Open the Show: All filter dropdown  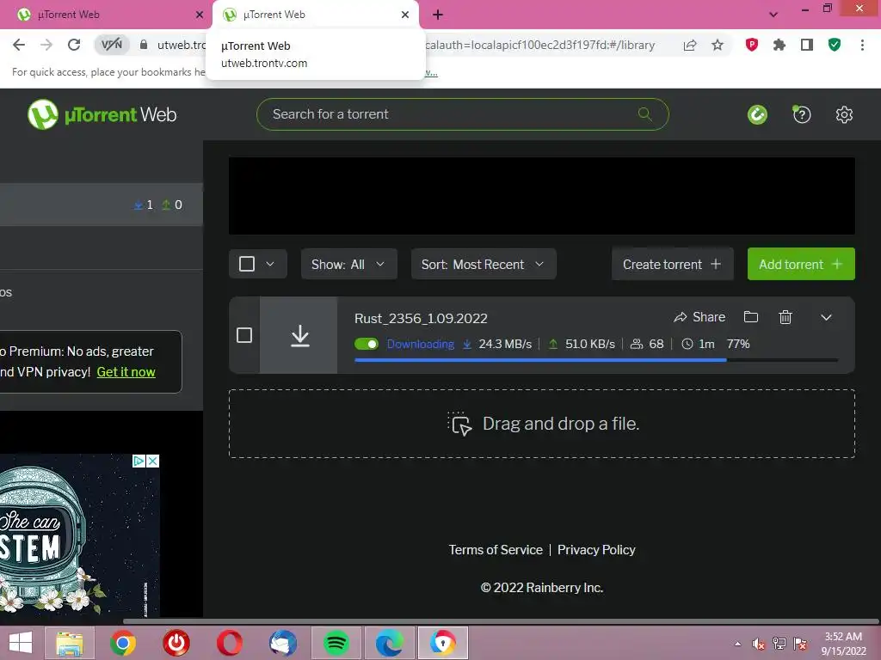349,264
